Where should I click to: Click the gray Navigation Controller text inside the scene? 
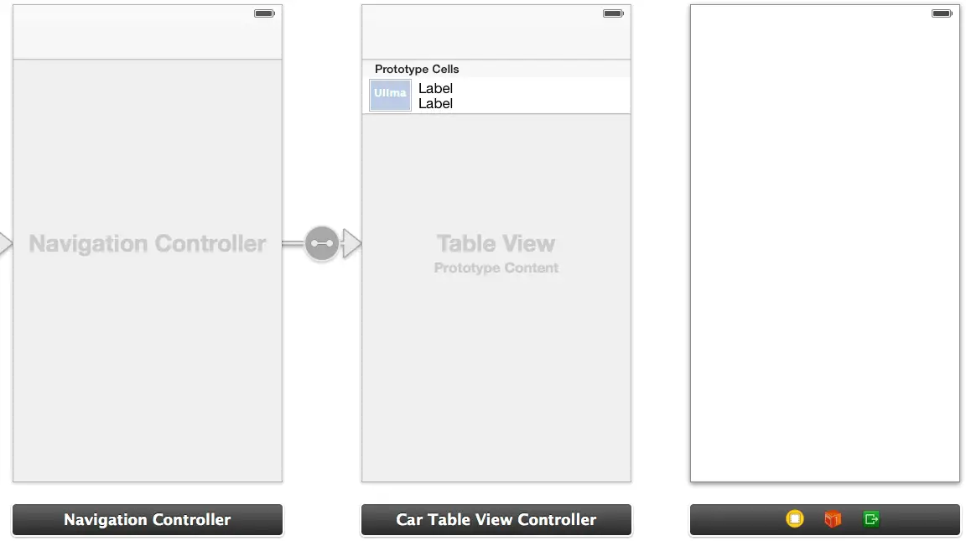[148, 244]
